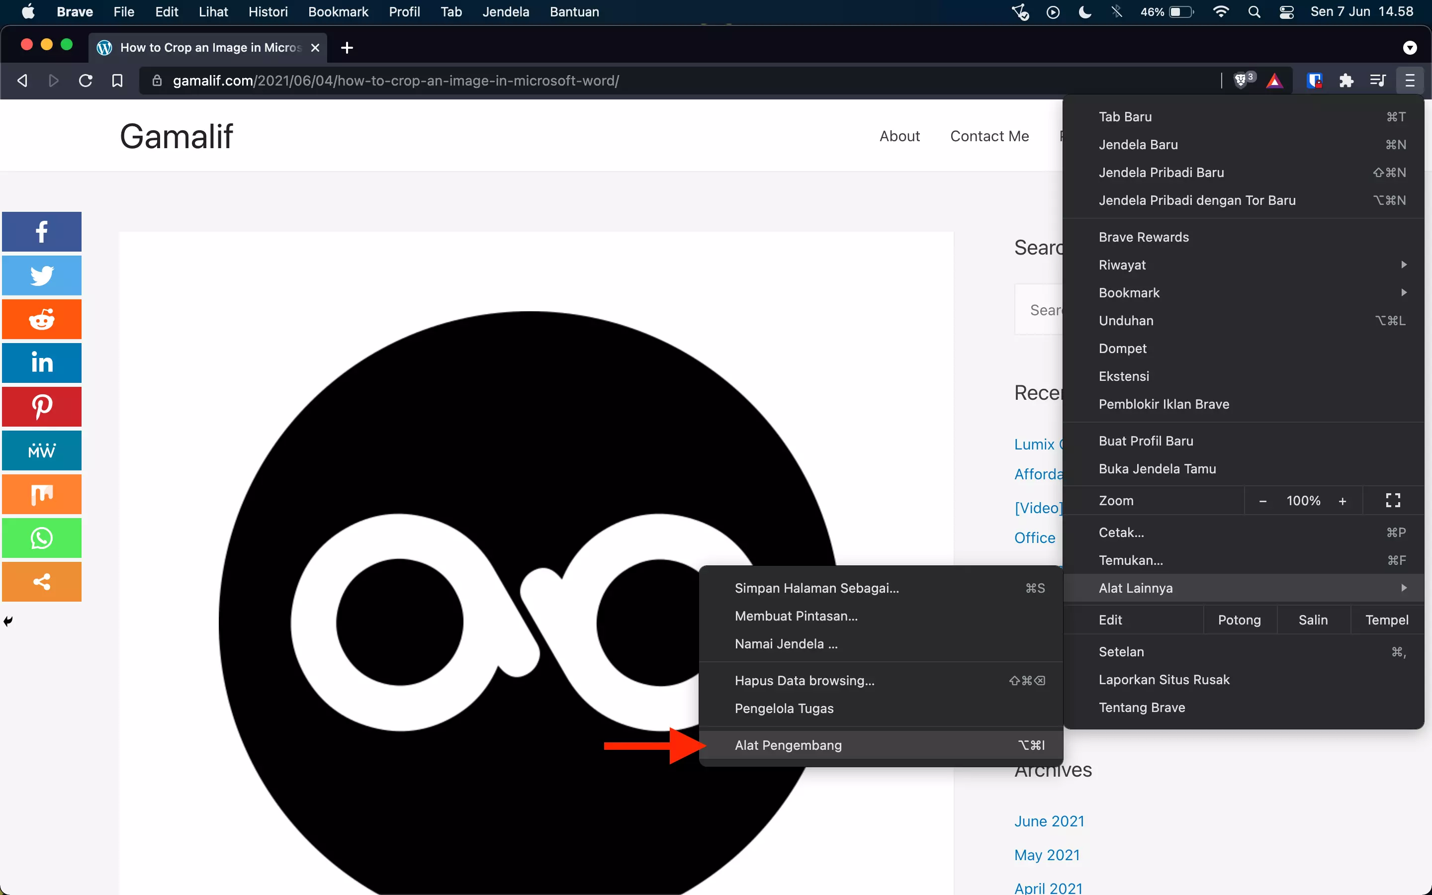
Task: Click the Reddit share icon
Action: click(41, 319)
